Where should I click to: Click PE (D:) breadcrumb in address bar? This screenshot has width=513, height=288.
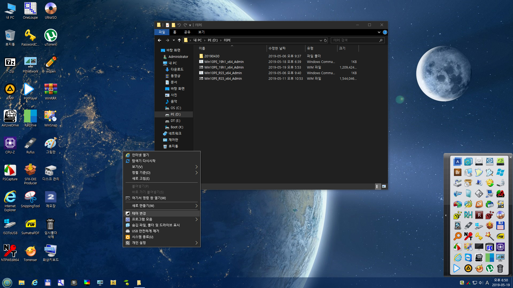pos(213,40)
